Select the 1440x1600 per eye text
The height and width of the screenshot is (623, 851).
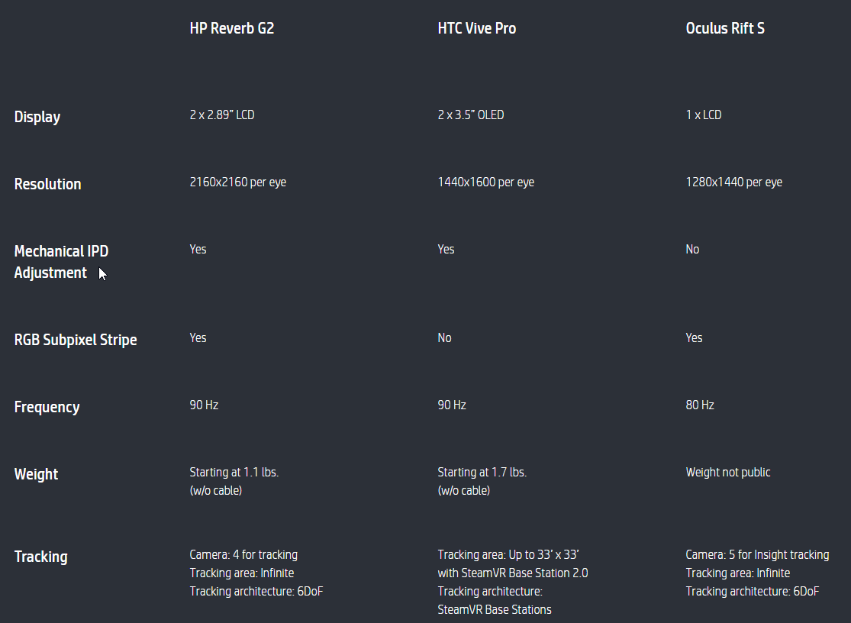(485, 182)
